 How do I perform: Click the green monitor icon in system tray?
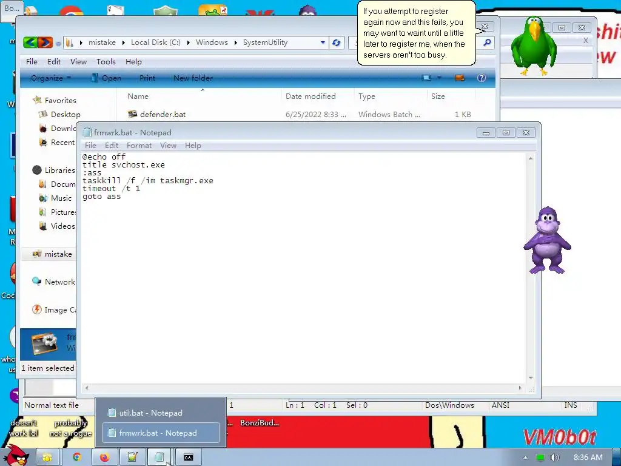point(540,458)
